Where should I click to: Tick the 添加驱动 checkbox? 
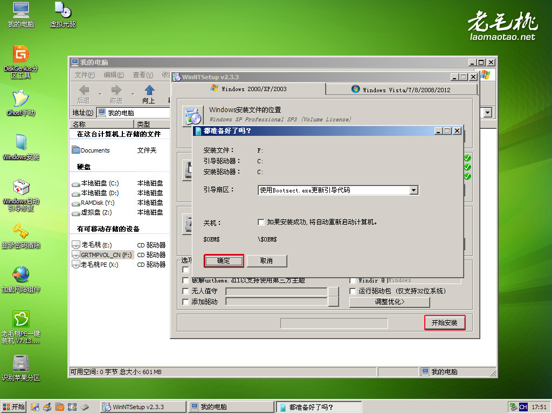tap(185, 302)
